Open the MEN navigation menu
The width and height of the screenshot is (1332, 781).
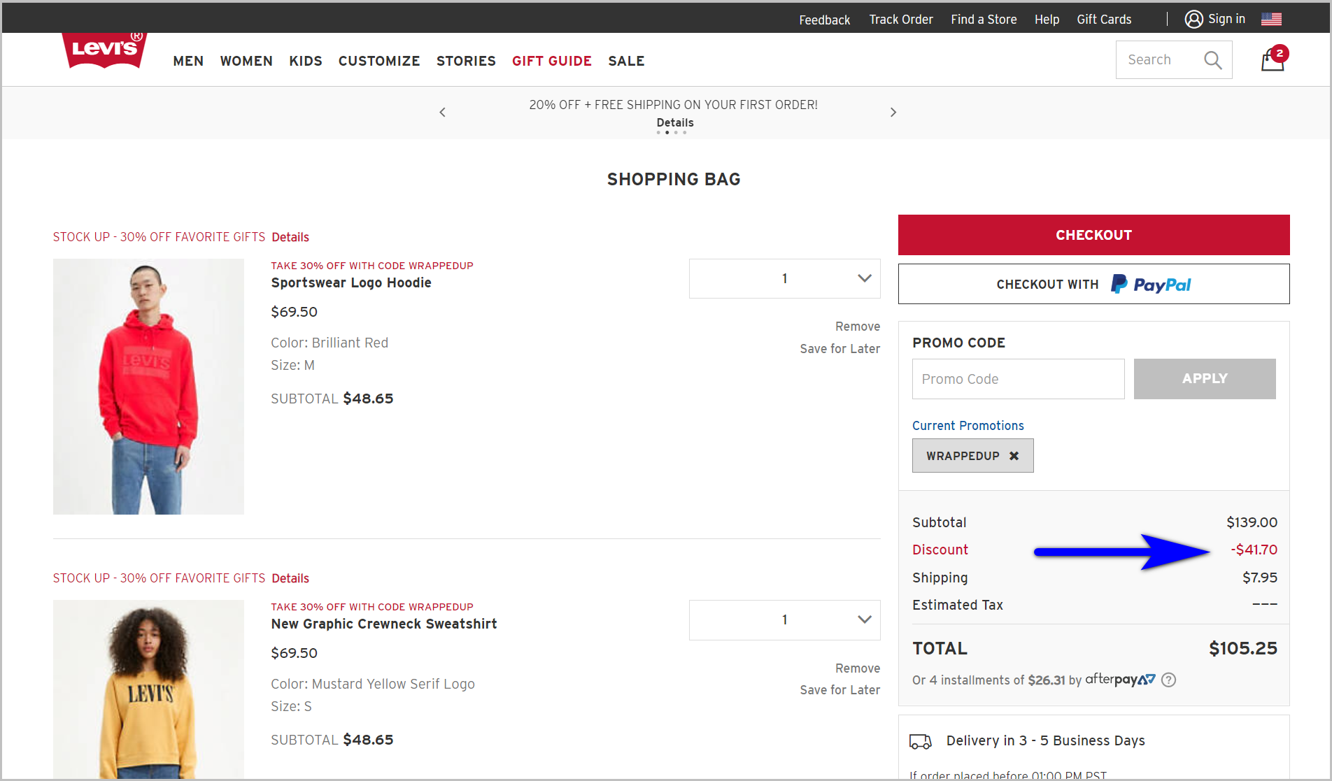click(187, 61)
